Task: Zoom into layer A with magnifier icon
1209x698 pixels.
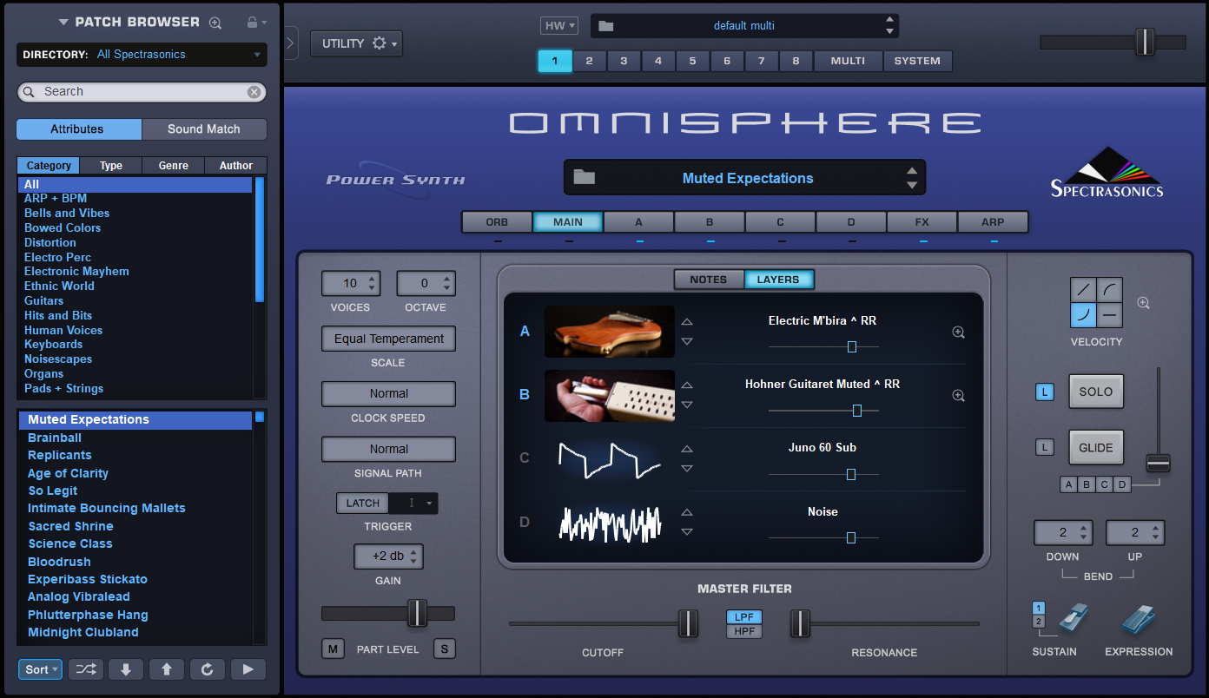Action: tap(959, 332)
